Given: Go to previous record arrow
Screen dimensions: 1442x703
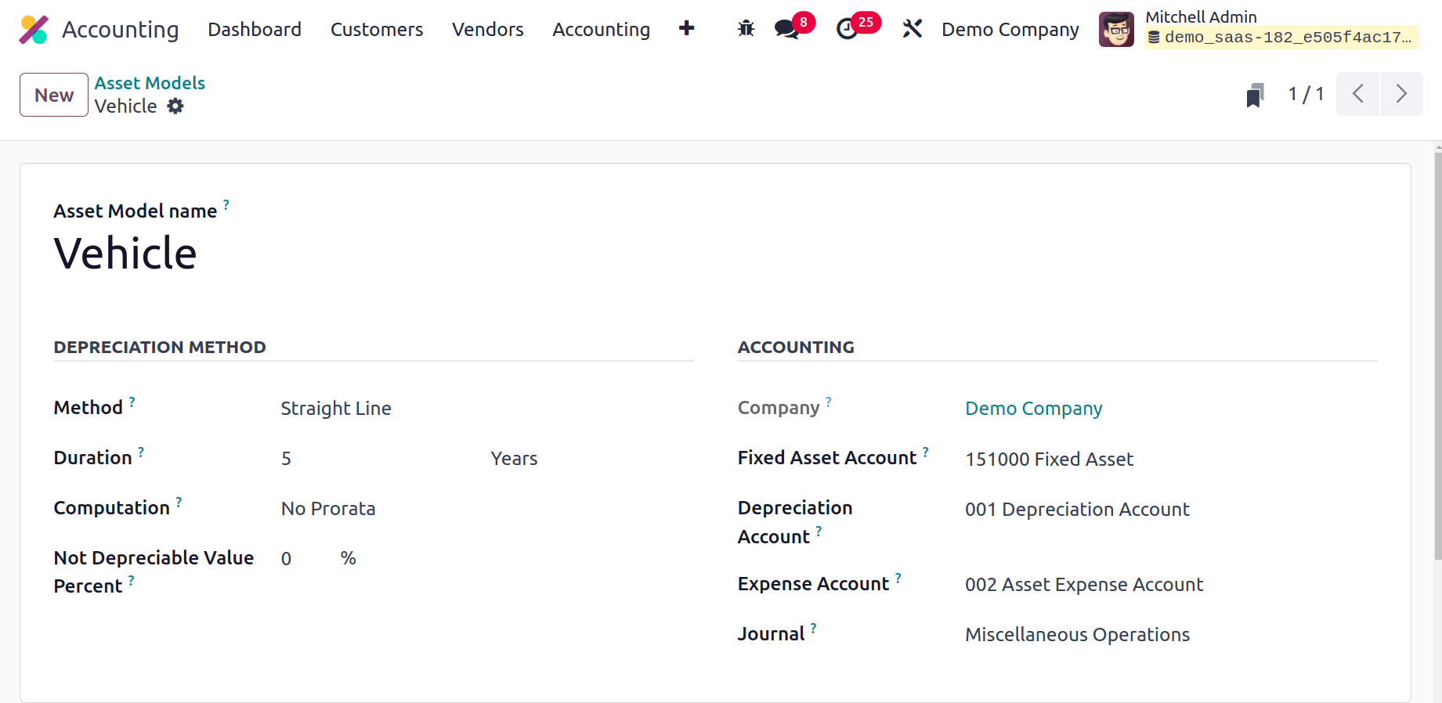Looking at the screenshot, I should [1357, 94].
